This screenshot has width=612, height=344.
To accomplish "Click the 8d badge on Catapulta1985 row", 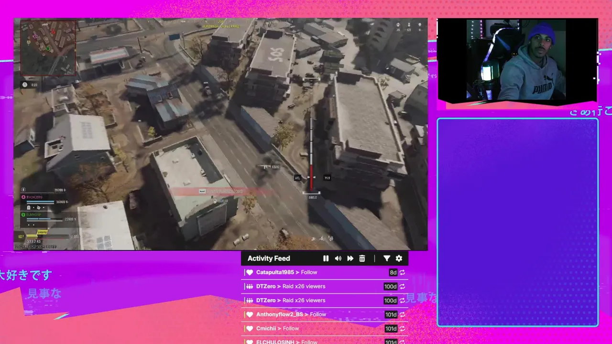I will pyautogui.click(x=393, y=272).
